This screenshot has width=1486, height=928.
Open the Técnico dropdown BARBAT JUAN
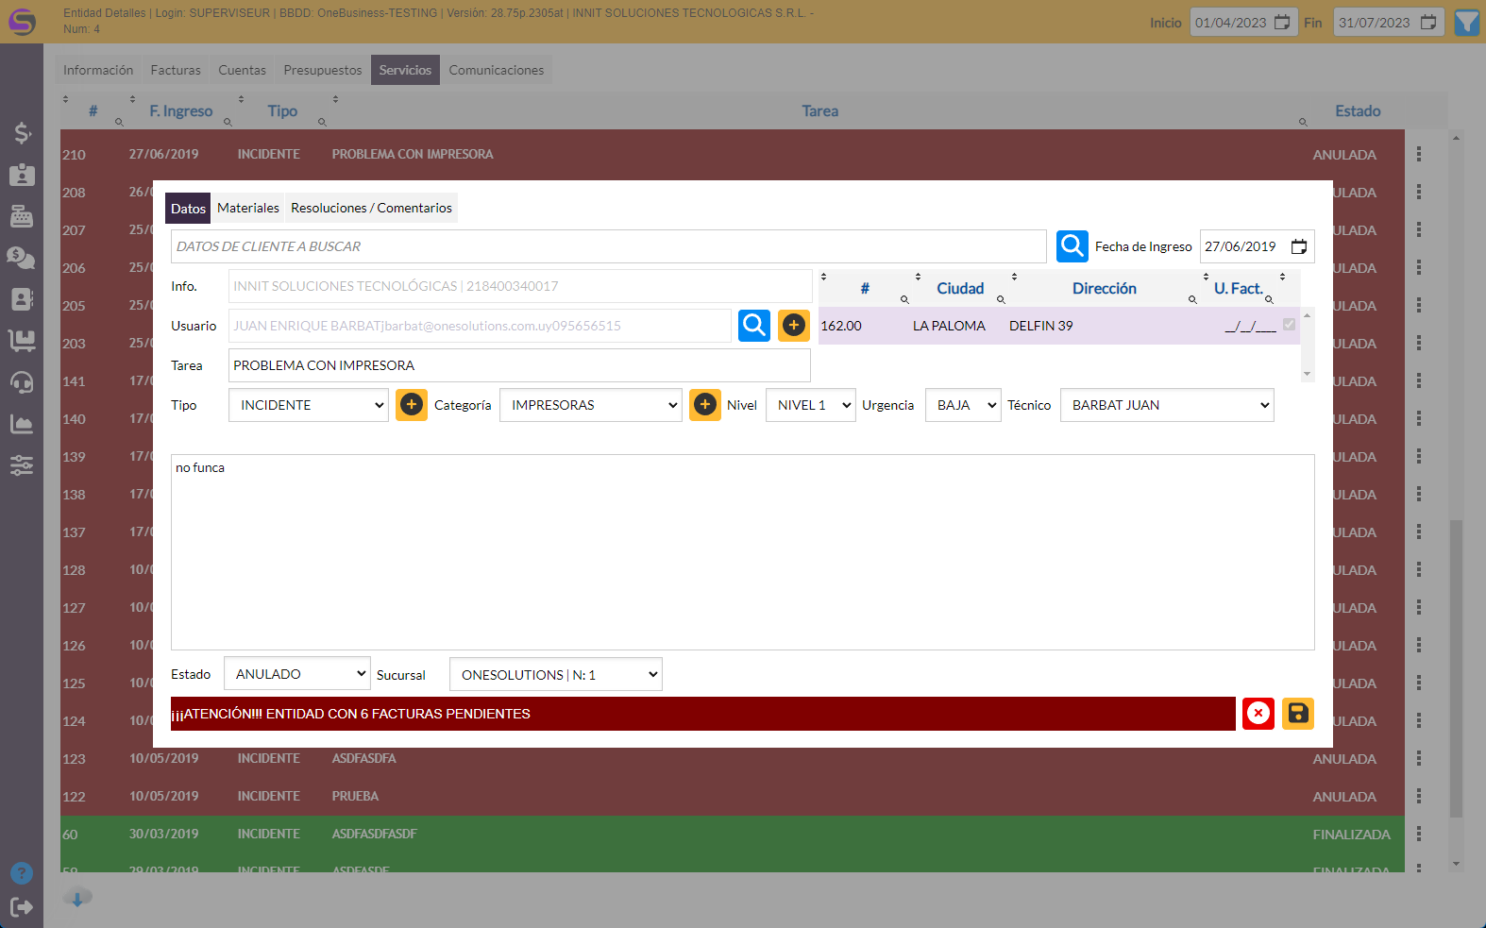pos(1166,405)
